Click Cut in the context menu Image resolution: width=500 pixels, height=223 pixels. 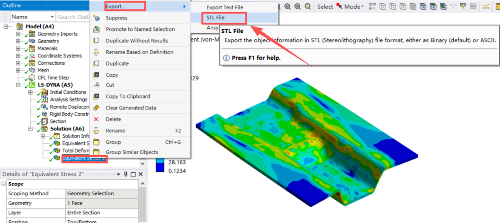(x=140, y=85)
